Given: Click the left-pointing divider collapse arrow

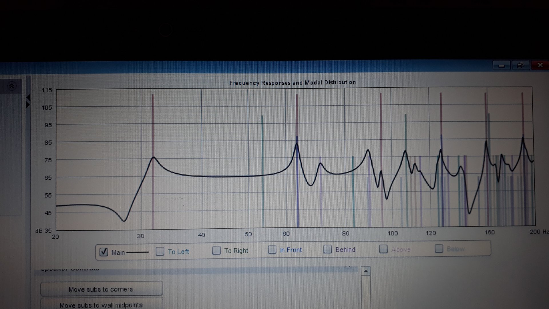Looking at the screenshot, I should click(x=28, y=98).
